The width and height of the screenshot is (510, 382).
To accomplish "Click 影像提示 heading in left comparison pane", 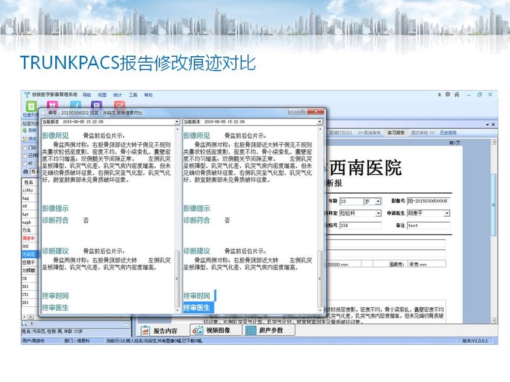I will click(x=55, y=208).
